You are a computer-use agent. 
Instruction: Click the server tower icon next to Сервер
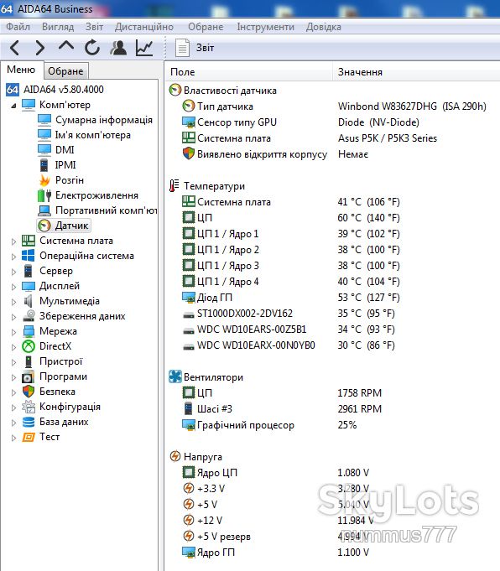[x=29, y=271]
